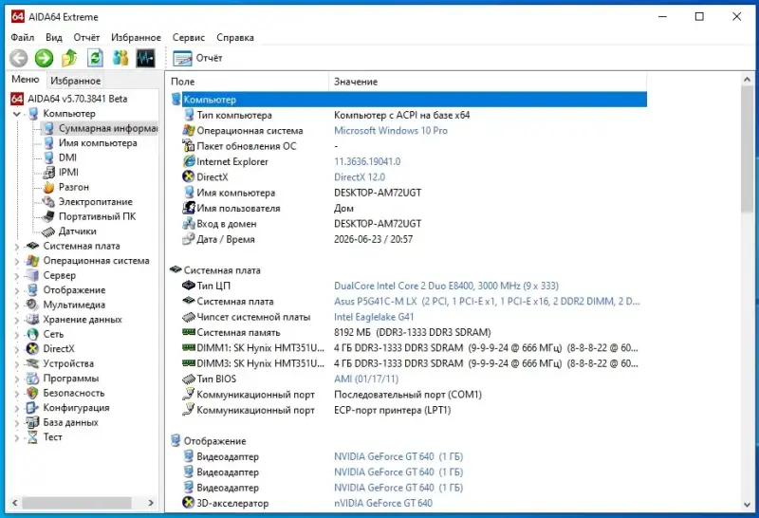
Task: Select Имя компьютера in the tree
Action: pyautogui.click(x=98, y=143)
